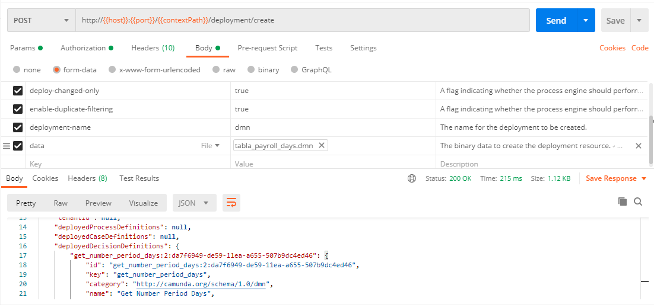Open the Authorization tab

pyautogui.click(x=87, y=48)
